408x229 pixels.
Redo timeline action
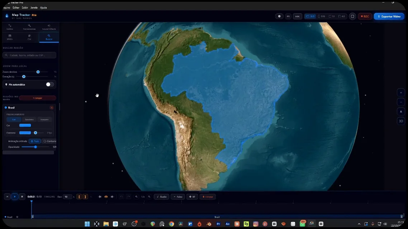129,197
